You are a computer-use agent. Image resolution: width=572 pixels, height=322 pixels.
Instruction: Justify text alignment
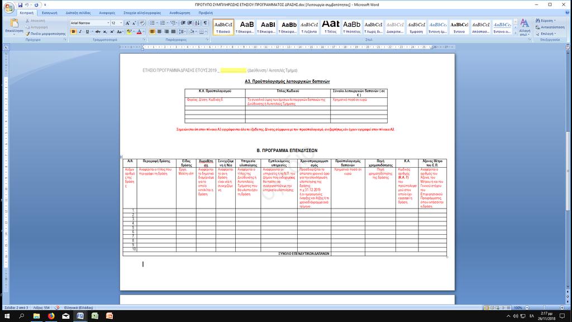(174, 32)
